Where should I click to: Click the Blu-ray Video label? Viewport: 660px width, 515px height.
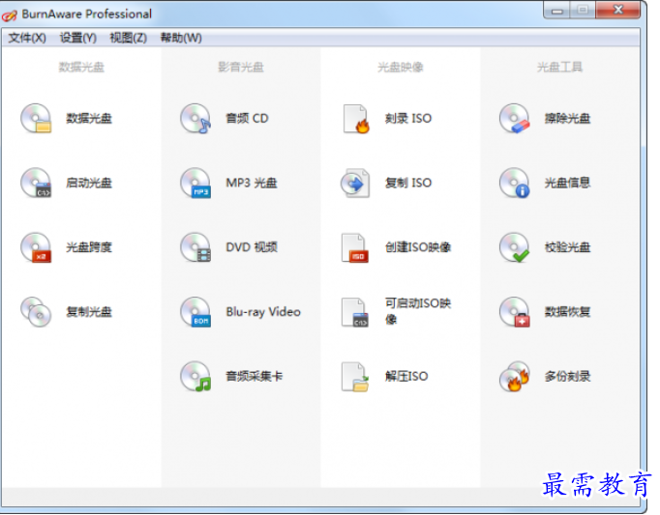[x=263, y=312]
